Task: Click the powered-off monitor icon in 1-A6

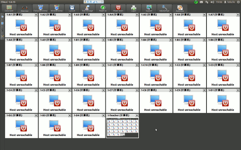Action: click(189, 25)
